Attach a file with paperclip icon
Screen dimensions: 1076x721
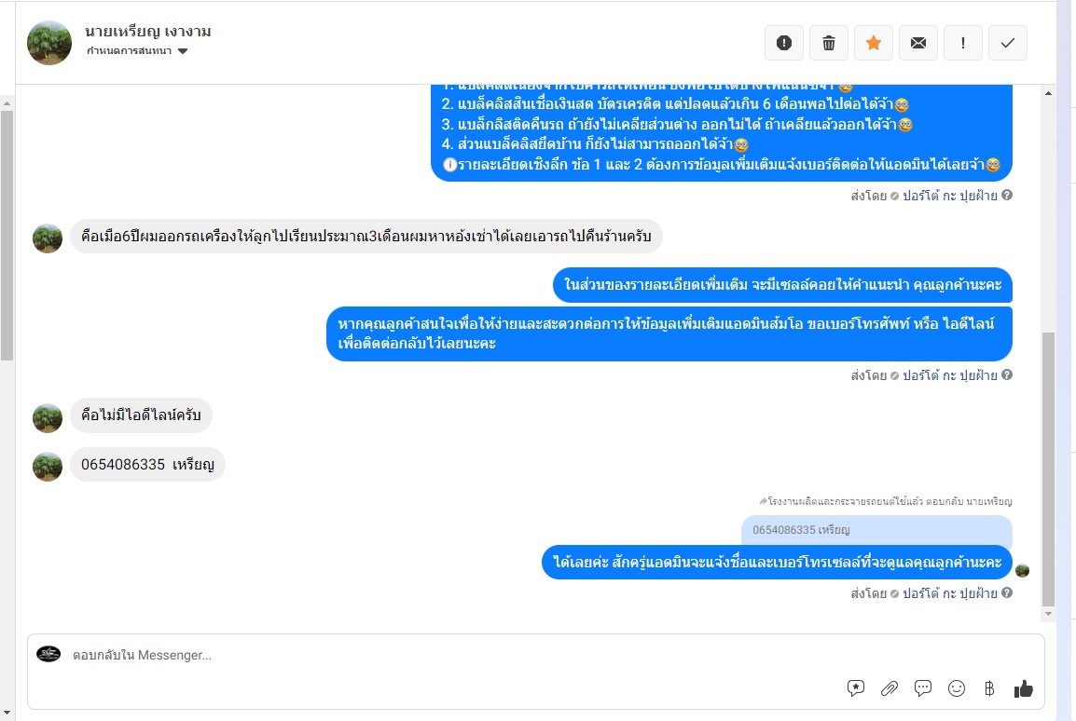(890, 688)
